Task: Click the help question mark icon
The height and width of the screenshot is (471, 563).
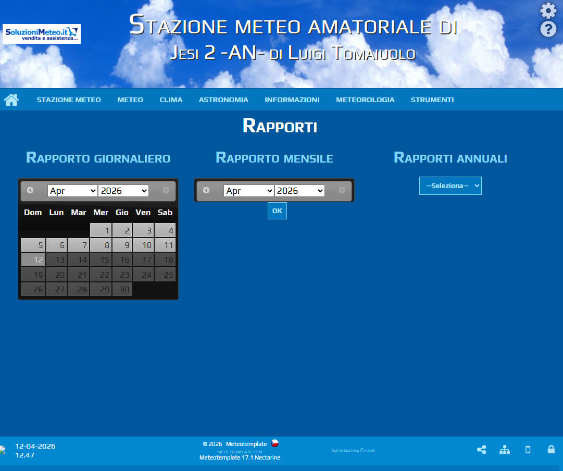Action: pos(548,29)
